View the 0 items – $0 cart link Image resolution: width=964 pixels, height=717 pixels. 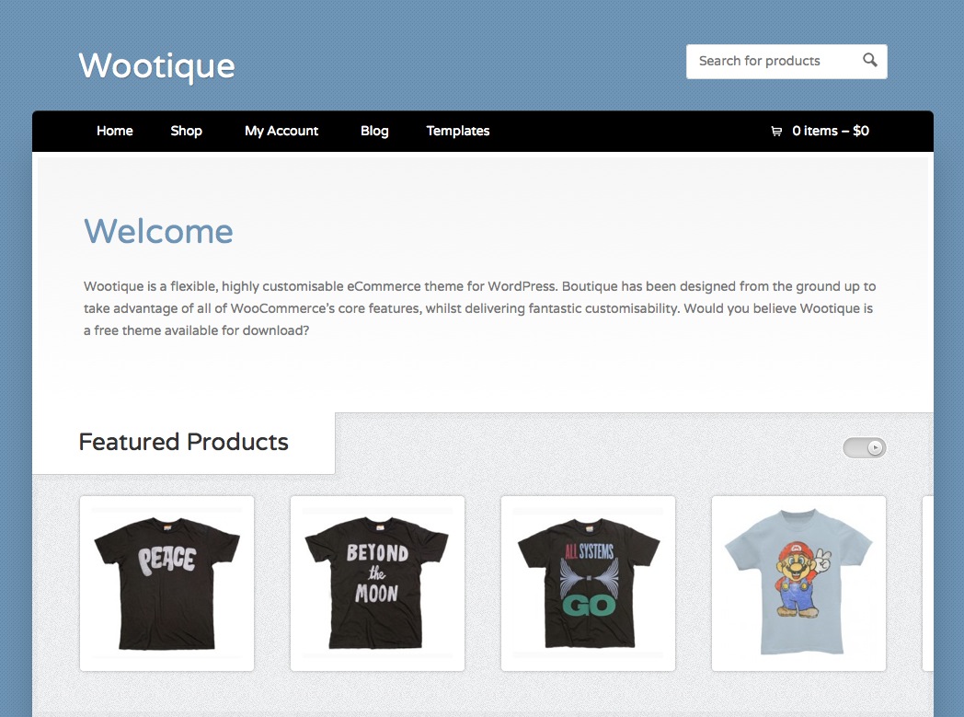pyautogui.click(x=831, y=131)
